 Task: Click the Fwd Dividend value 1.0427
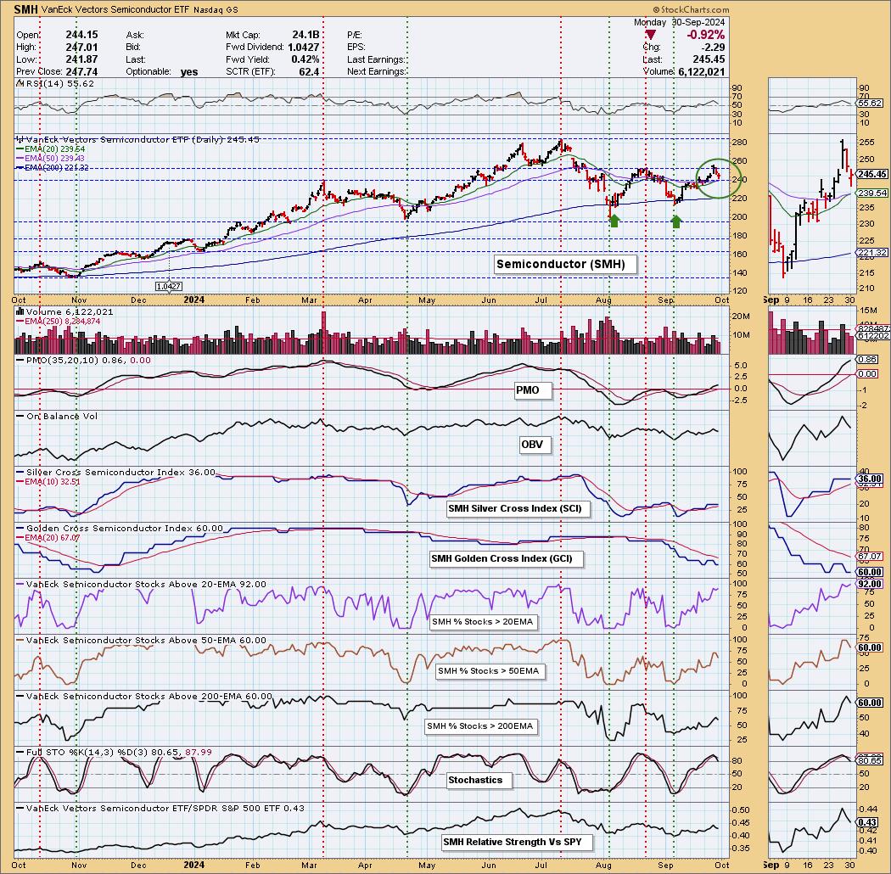point(304,48)
